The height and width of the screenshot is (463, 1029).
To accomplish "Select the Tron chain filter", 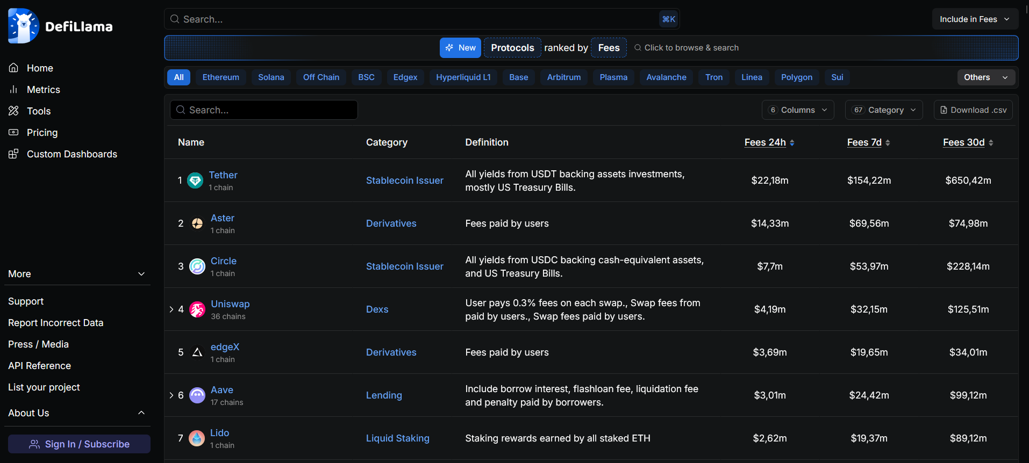I will tap(714, 77).
